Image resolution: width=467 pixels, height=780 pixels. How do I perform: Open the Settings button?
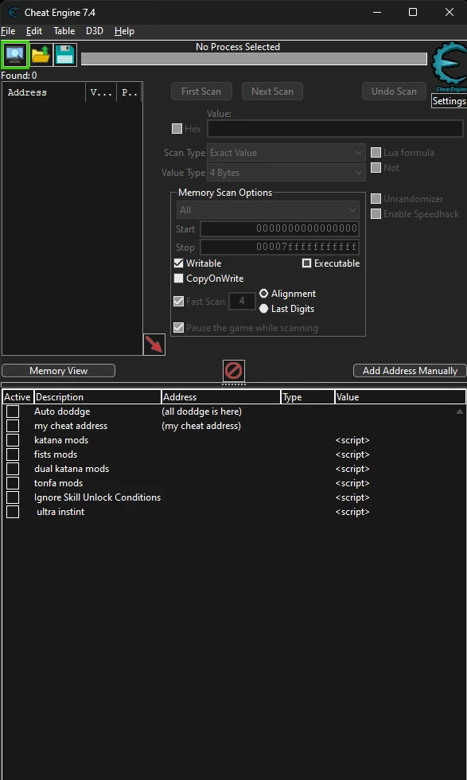tap(449, 101)
